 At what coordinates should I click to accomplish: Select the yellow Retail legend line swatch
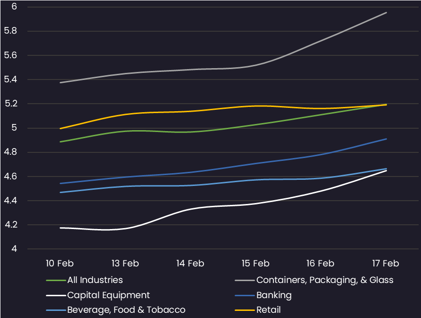tap(245, 310)
